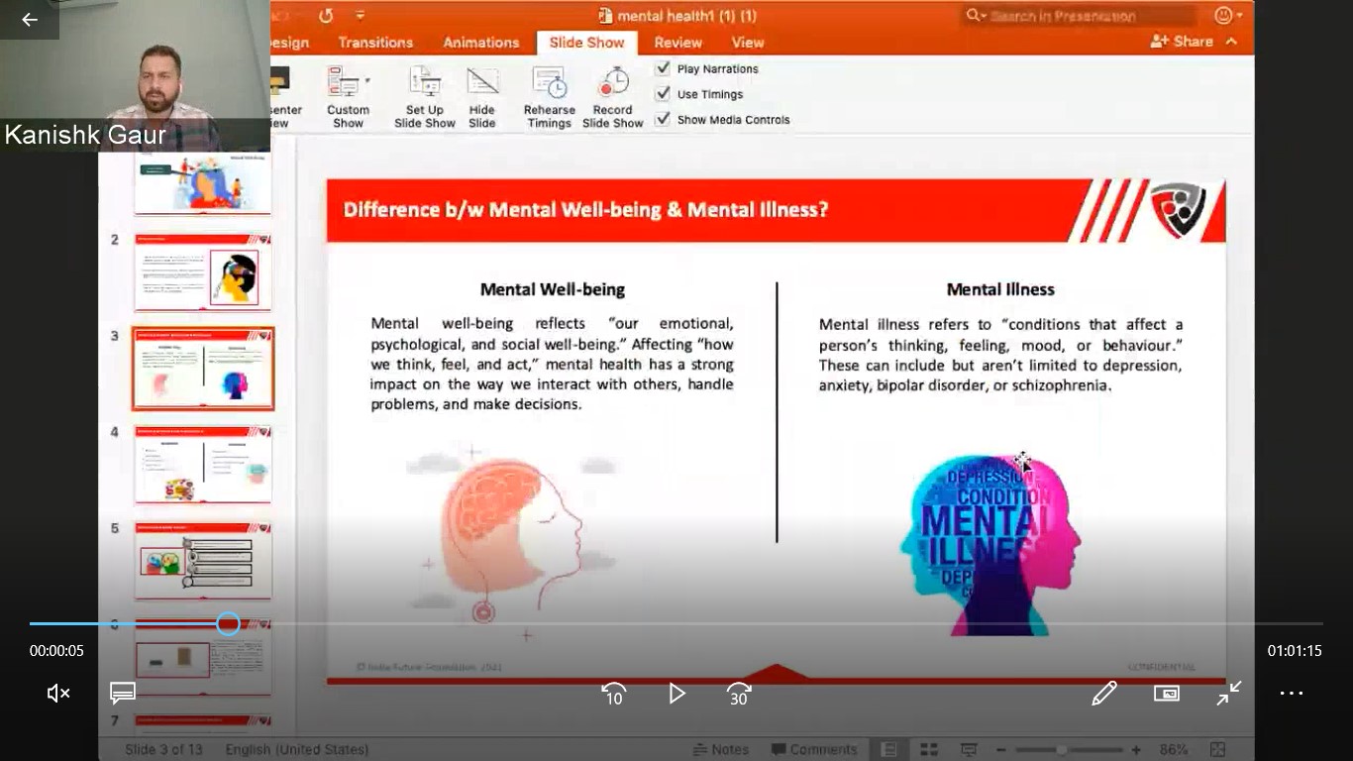Start slide show from status bar icon
The image size is (1353, 761).
[969, 749]
